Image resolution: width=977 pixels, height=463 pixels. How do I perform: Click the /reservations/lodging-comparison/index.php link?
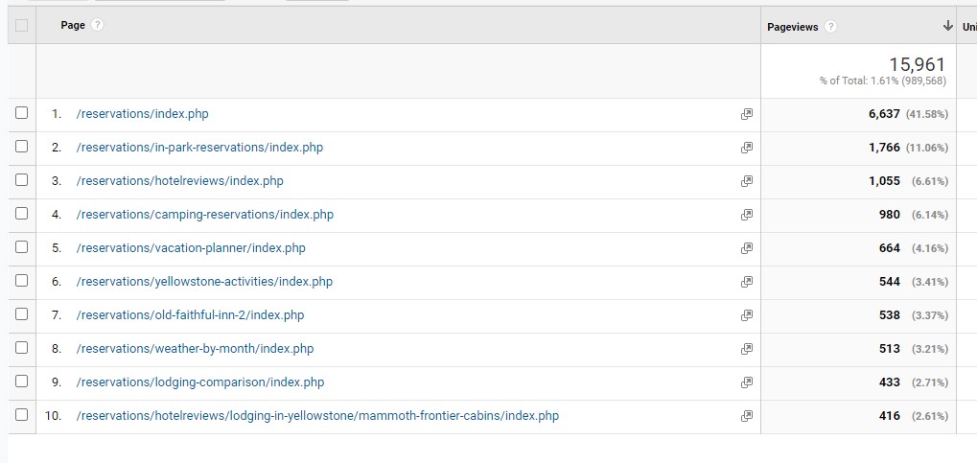tap(199, 382)
